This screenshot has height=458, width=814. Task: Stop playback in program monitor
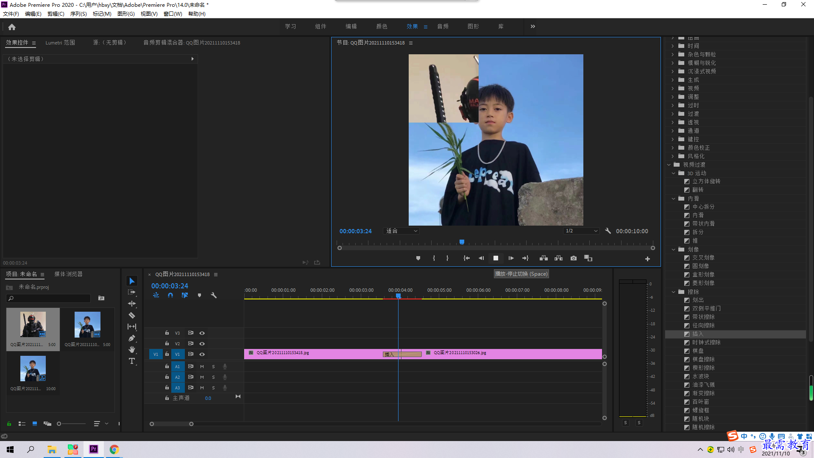[496, 258]
